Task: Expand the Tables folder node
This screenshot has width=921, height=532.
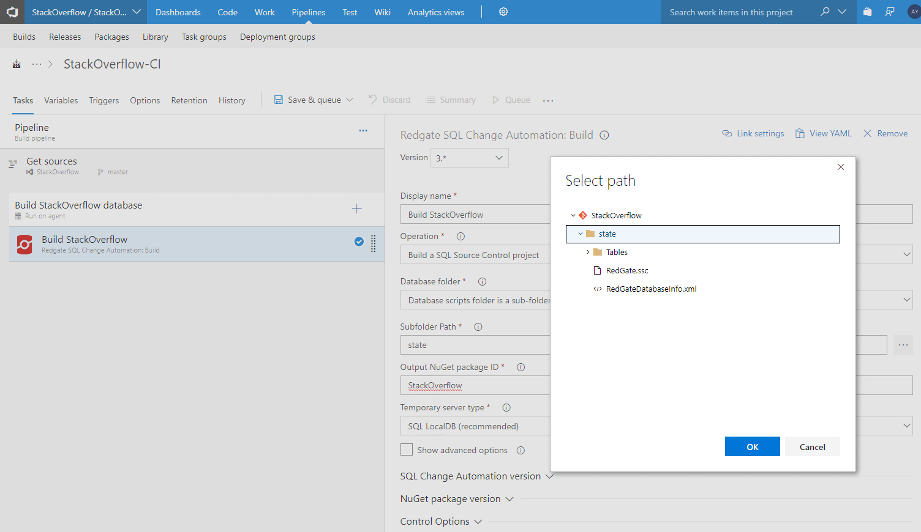Action: (588, 253)
